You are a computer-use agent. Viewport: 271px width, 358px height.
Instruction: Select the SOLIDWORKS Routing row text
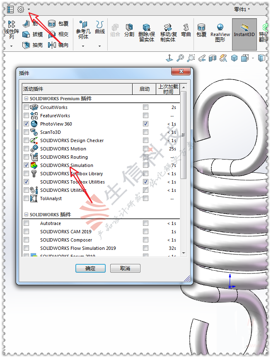(x=64, y=157)
